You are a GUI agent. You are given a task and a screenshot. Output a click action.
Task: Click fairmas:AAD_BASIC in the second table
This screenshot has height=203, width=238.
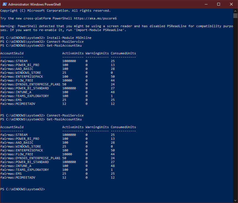17,143
